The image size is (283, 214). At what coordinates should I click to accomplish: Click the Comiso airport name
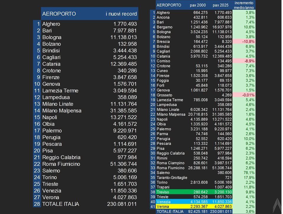(163, 61)
